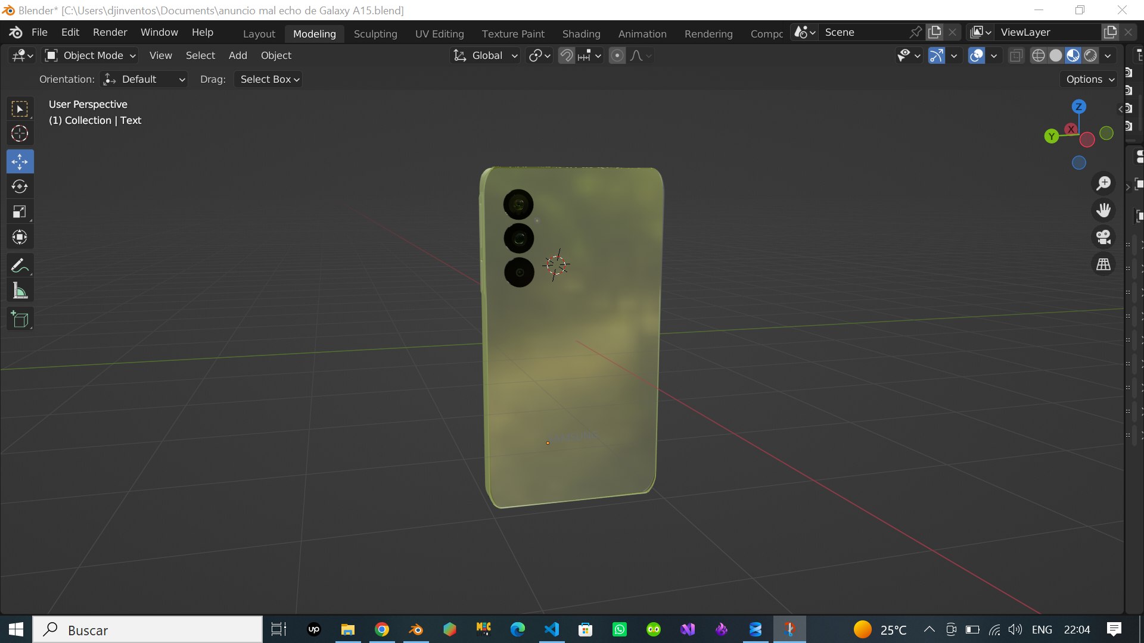The width and height of the screenshot is (1144, 643).
Task: Open the Add menu in viewport header
Action: (238, 55)
